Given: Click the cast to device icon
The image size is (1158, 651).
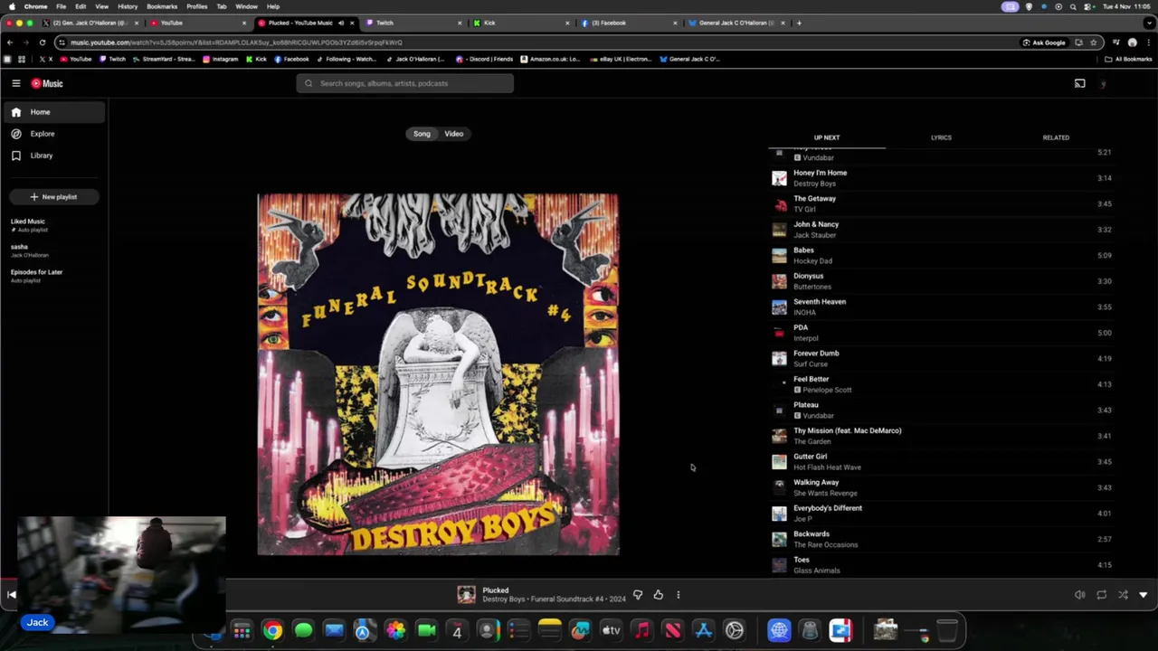Looking at the screenshot, I should [1079, 83].
